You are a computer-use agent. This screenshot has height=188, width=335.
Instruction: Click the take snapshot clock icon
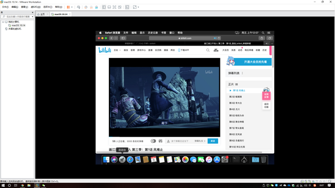86,7
